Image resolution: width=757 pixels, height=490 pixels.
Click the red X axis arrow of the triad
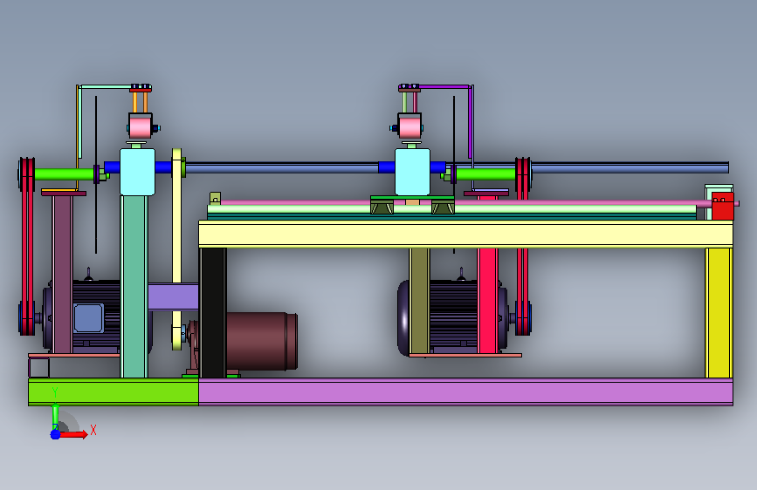click(73, 434)
